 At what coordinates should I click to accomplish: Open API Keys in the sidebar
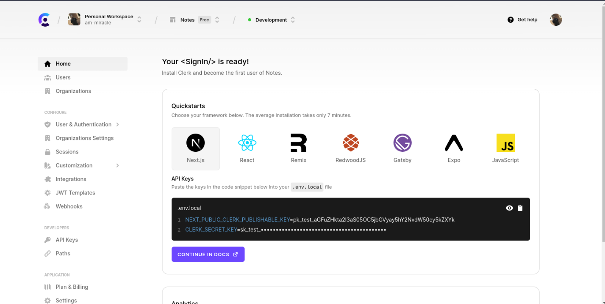[67, 240]
